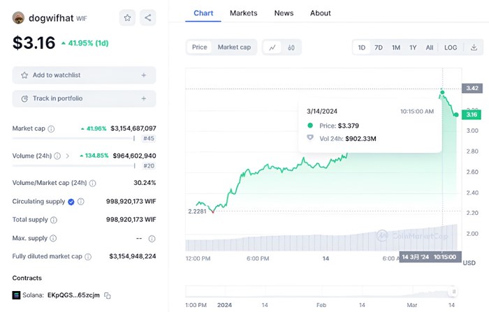Enable LOG scale on the chart
Screen dimensions: 489x312
(x=451, y=47)
